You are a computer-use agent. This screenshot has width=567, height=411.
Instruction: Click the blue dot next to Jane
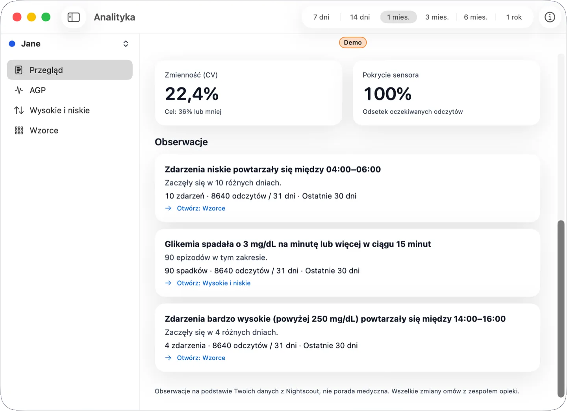12,44
